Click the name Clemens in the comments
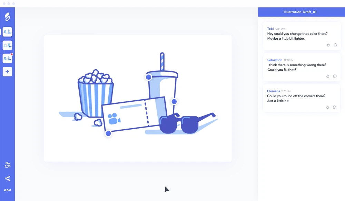 [x=273, y=91]
